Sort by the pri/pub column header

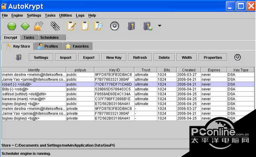tap(80, 70)
